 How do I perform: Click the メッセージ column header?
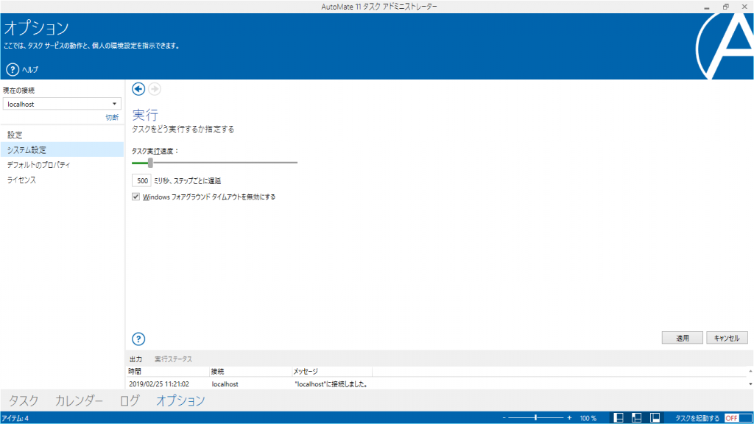tap(332, 372)
